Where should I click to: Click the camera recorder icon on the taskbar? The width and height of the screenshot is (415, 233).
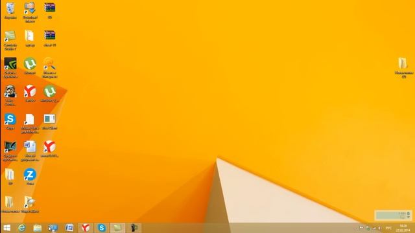tap(134, 228)
